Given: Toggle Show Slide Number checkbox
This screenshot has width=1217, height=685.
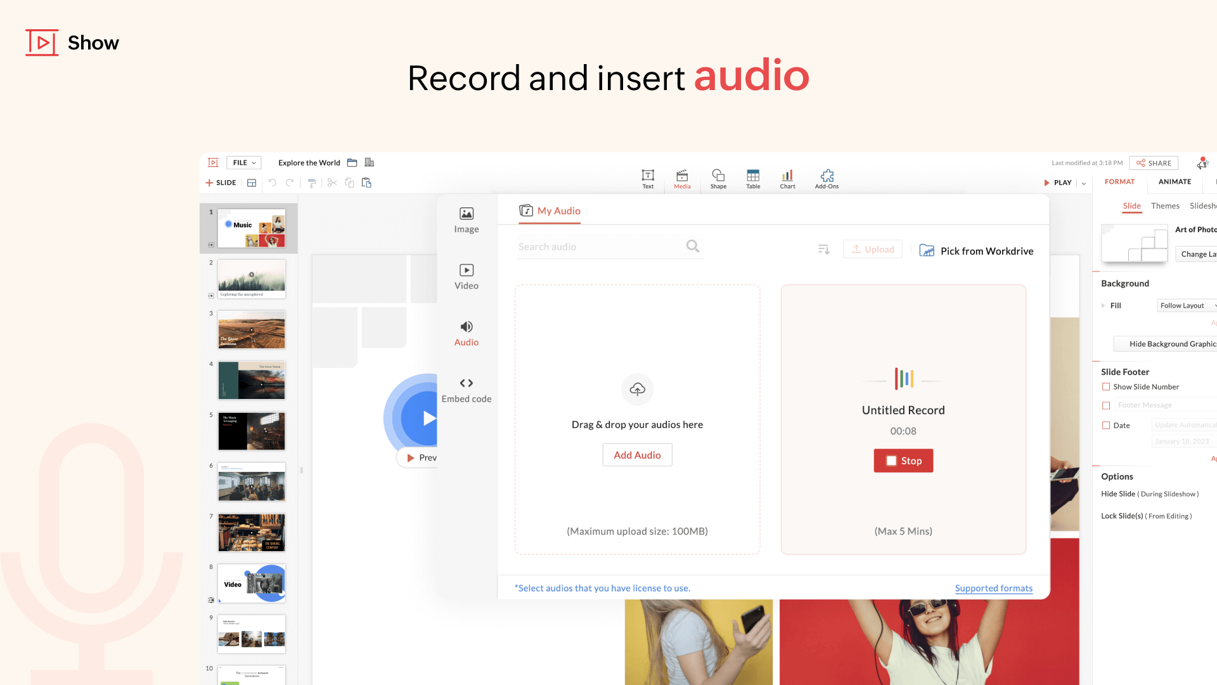Looking at the screenshot, I should (x=1106, y=386).
